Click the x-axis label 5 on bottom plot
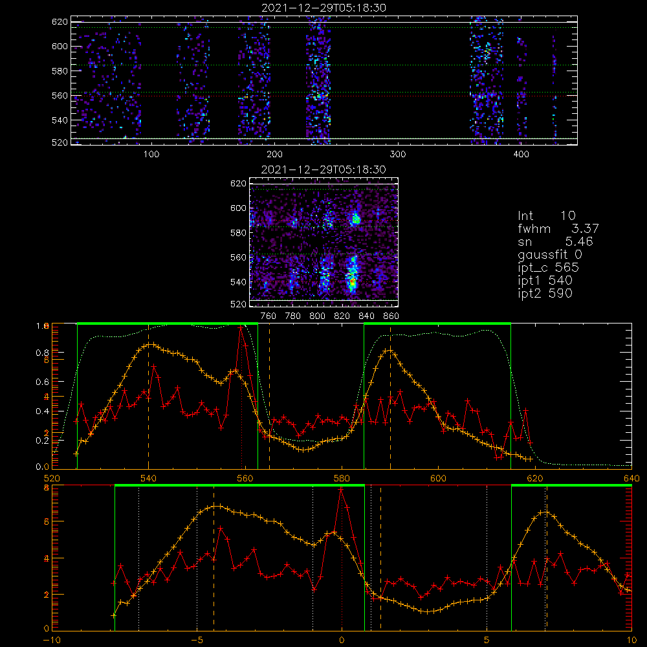 pyautogui.click(x=487, y=641)
